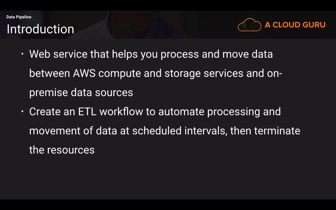Click the line starting 'Web service that helps'
336x210 pixels.
click(151, 54)
